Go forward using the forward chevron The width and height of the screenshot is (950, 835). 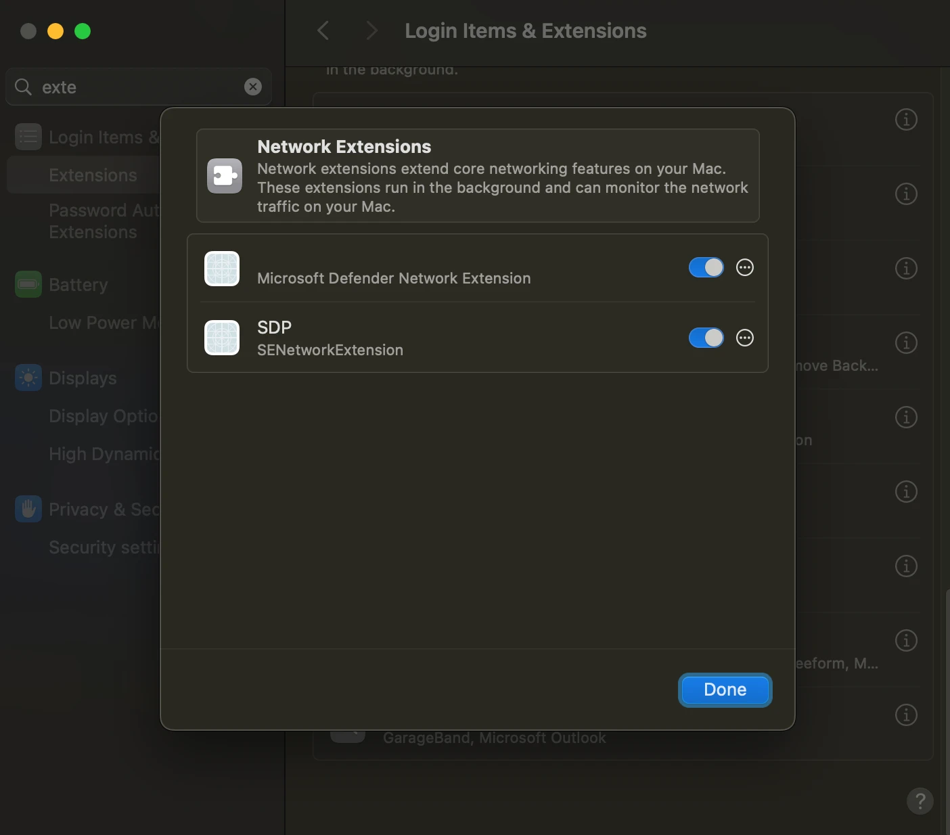point(371,30)
